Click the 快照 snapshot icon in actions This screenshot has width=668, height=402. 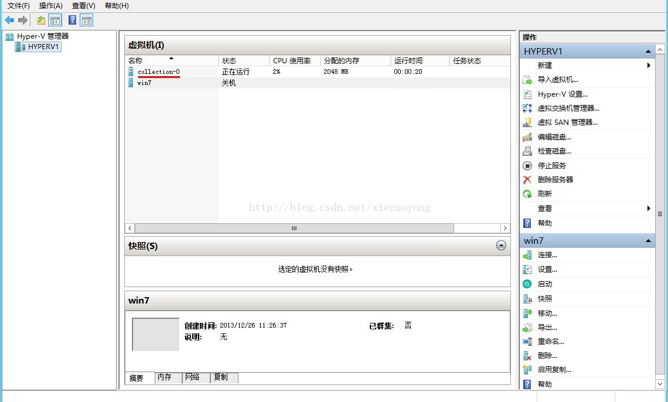[x=527, y=298]
